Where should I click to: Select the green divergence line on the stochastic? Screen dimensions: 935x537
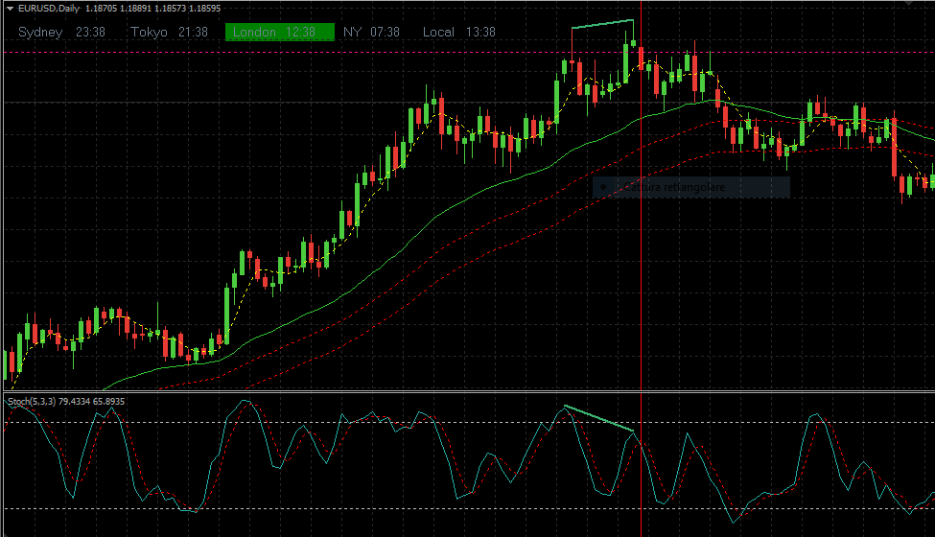coord(598,418)
